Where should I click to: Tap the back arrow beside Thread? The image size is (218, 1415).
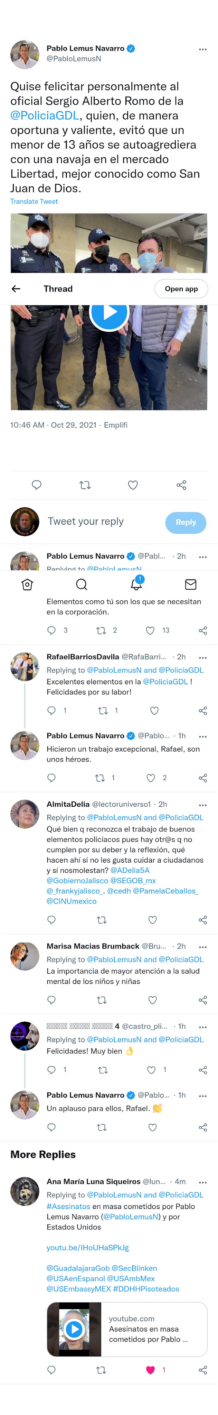coord(16,289)
